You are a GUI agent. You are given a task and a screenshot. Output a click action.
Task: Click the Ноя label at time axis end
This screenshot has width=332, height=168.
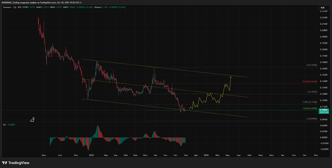point(316,155)
